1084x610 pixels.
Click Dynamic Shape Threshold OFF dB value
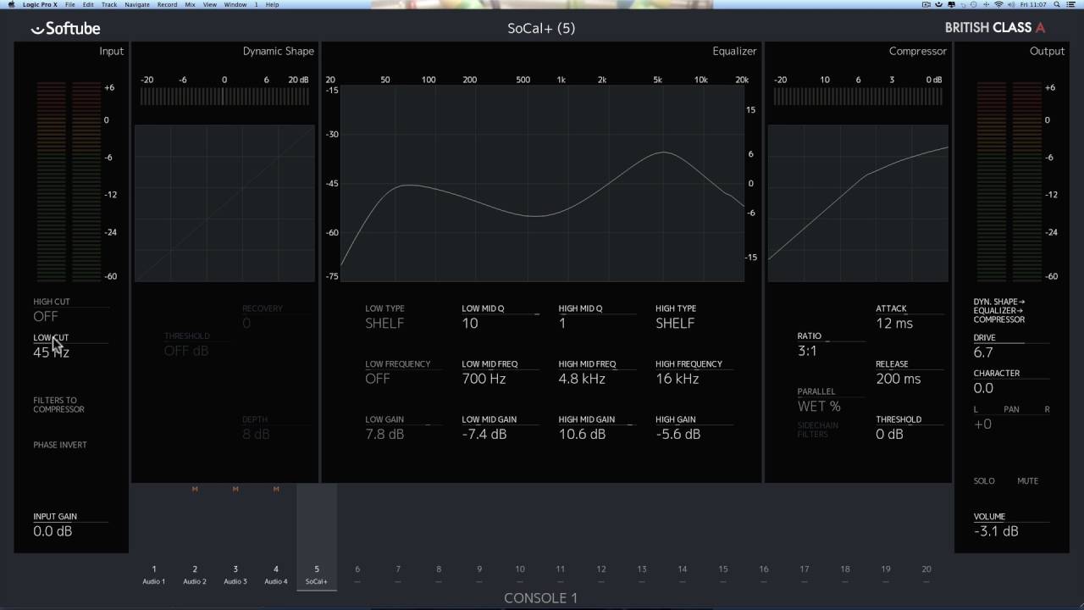click(186, 350)
